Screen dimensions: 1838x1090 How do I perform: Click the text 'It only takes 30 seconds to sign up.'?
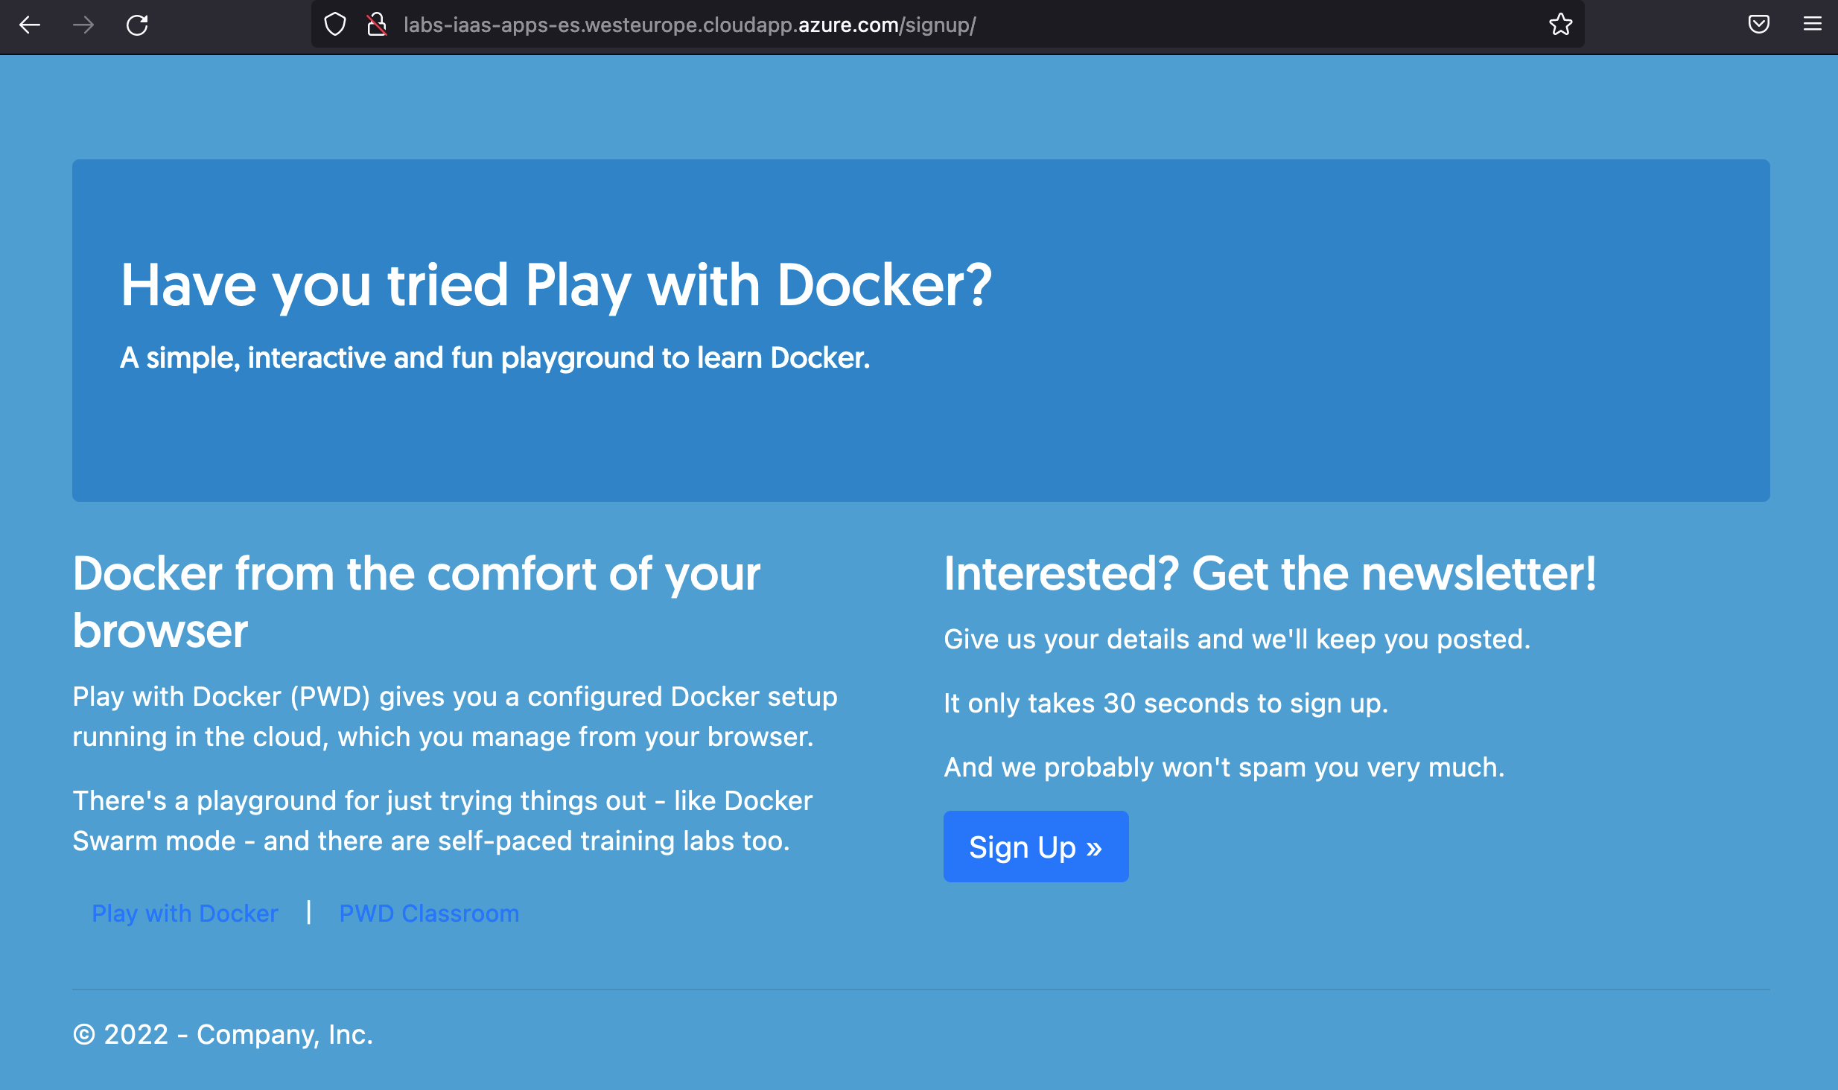click(x=1166, y=703)
